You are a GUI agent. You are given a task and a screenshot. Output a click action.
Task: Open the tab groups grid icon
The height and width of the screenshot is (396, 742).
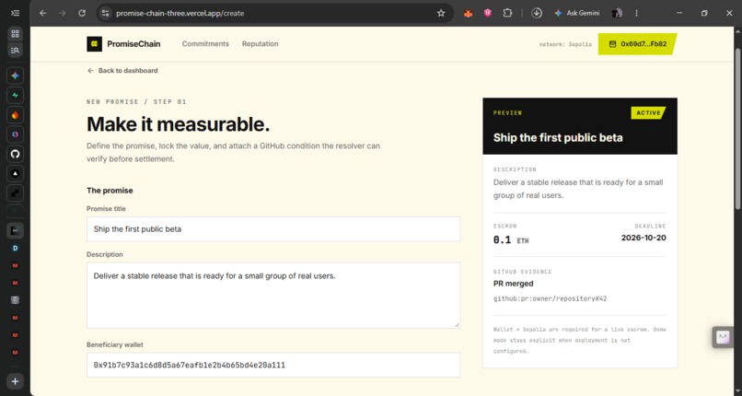(15, 33)
